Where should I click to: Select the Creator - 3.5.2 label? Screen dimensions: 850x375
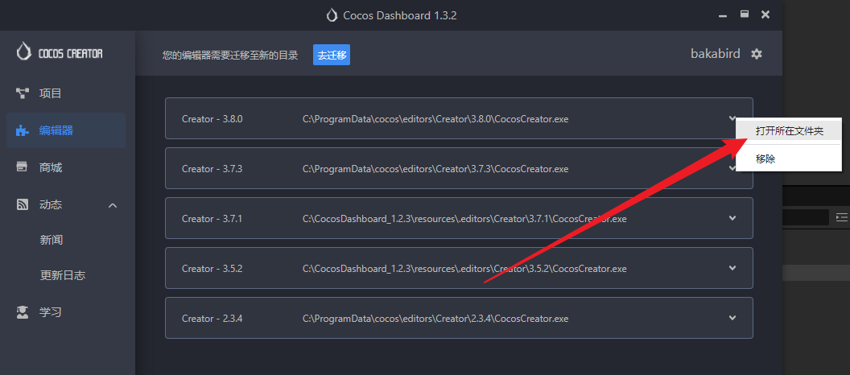coord(212,269)
